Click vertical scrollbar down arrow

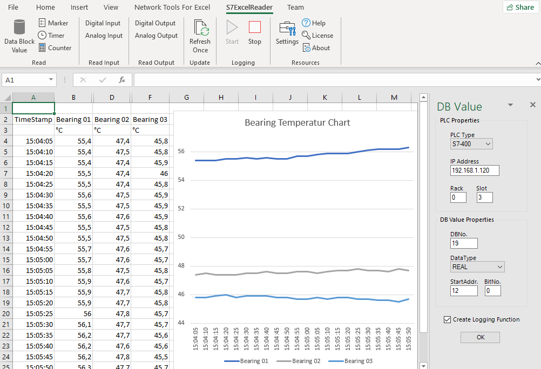click(424, 365)
